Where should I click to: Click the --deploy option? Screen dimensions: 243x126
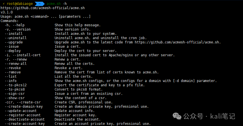[x=13, y=51]
